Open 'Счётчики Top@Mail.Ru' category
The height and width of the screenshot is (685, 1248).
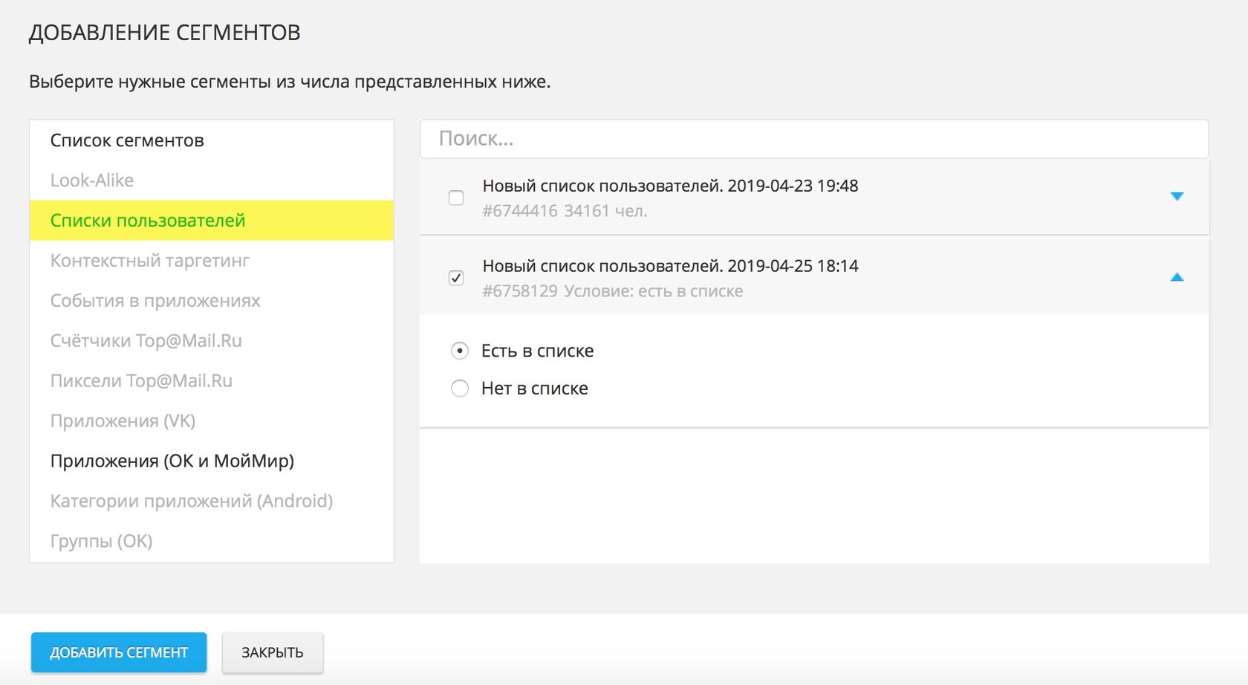146,341
